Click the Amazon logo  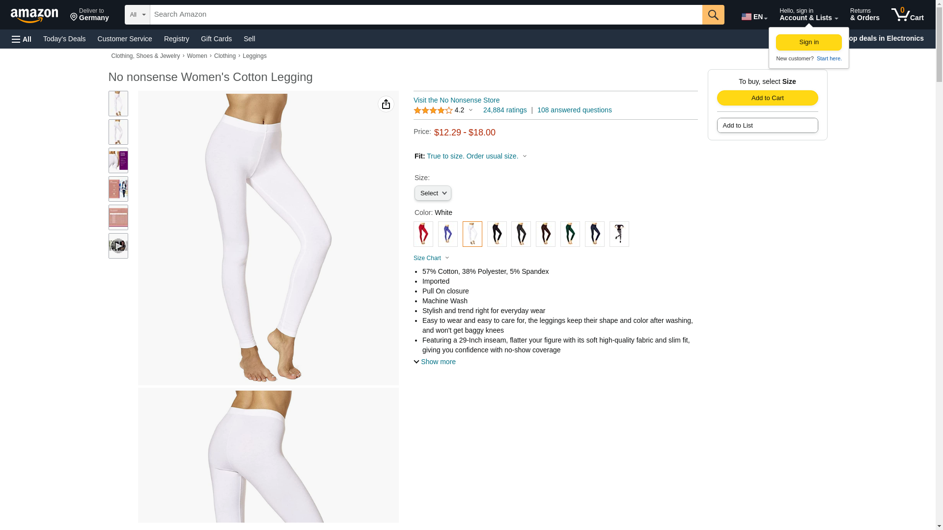pyautogui.click(x=34, y=15)
